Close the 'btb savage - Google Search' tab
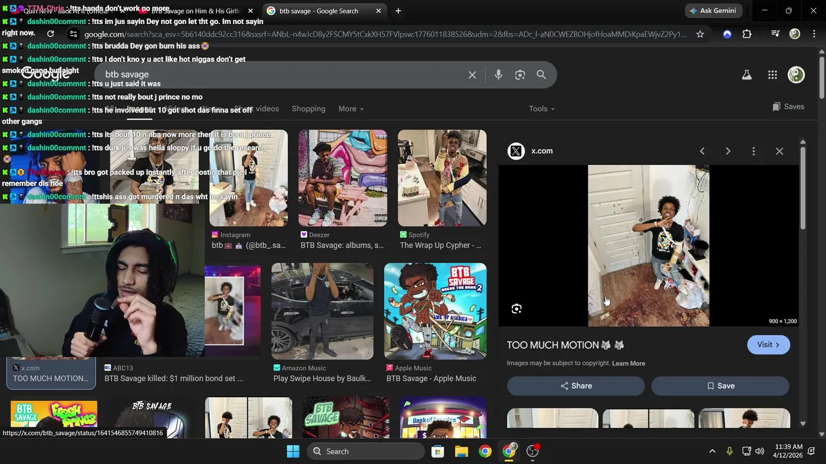 point(378,11)
